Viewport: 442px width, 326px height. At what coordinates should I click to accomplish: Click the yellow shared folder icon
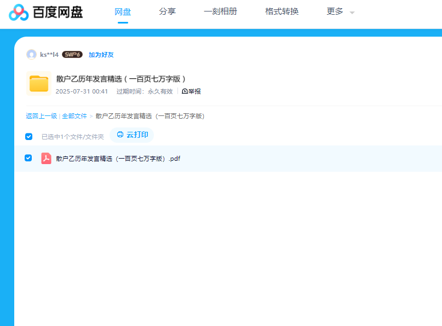39,83
